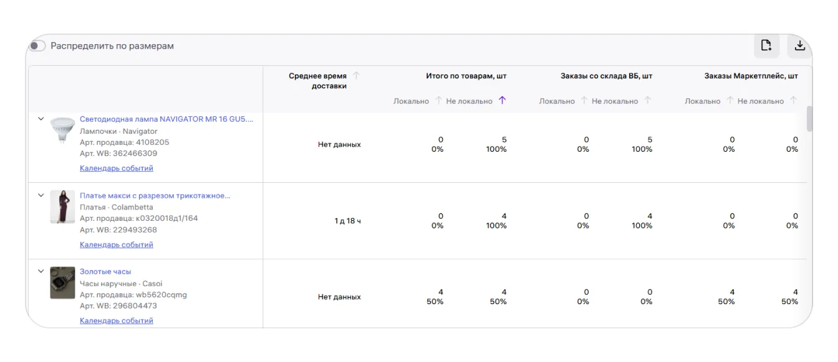Viewport: 838px width, 362px height.
Task: Open Золотые часы product link
Action: [x=105, y=271]
